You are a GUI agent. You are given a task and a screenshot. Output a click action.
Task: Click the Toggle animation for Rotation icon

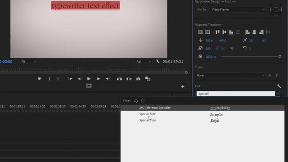pos(245,48)
